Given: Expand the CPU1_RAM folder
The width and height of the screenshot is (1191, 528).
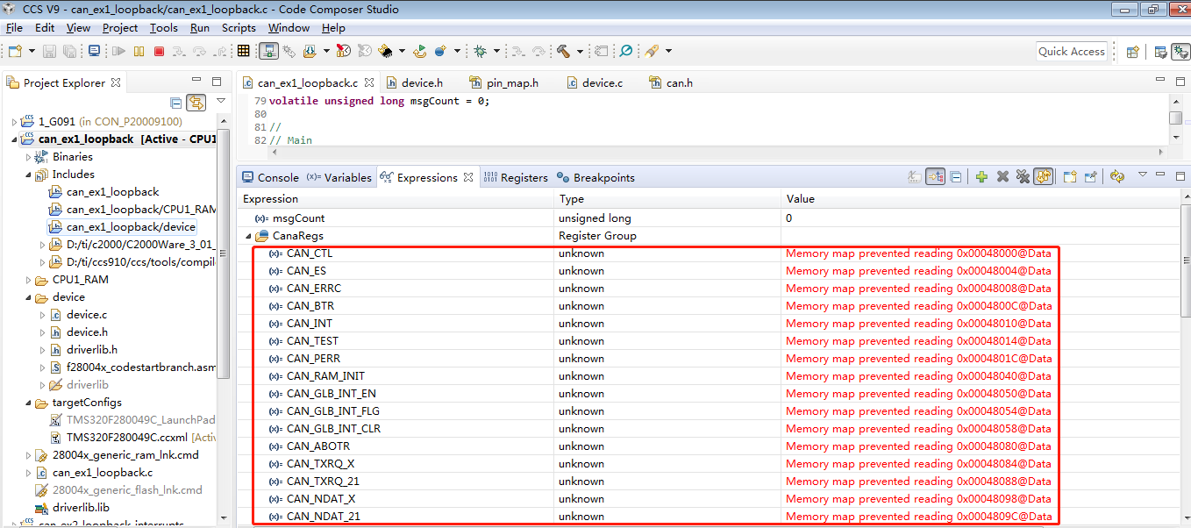Looking at the screenshot, I should point(27,280).
